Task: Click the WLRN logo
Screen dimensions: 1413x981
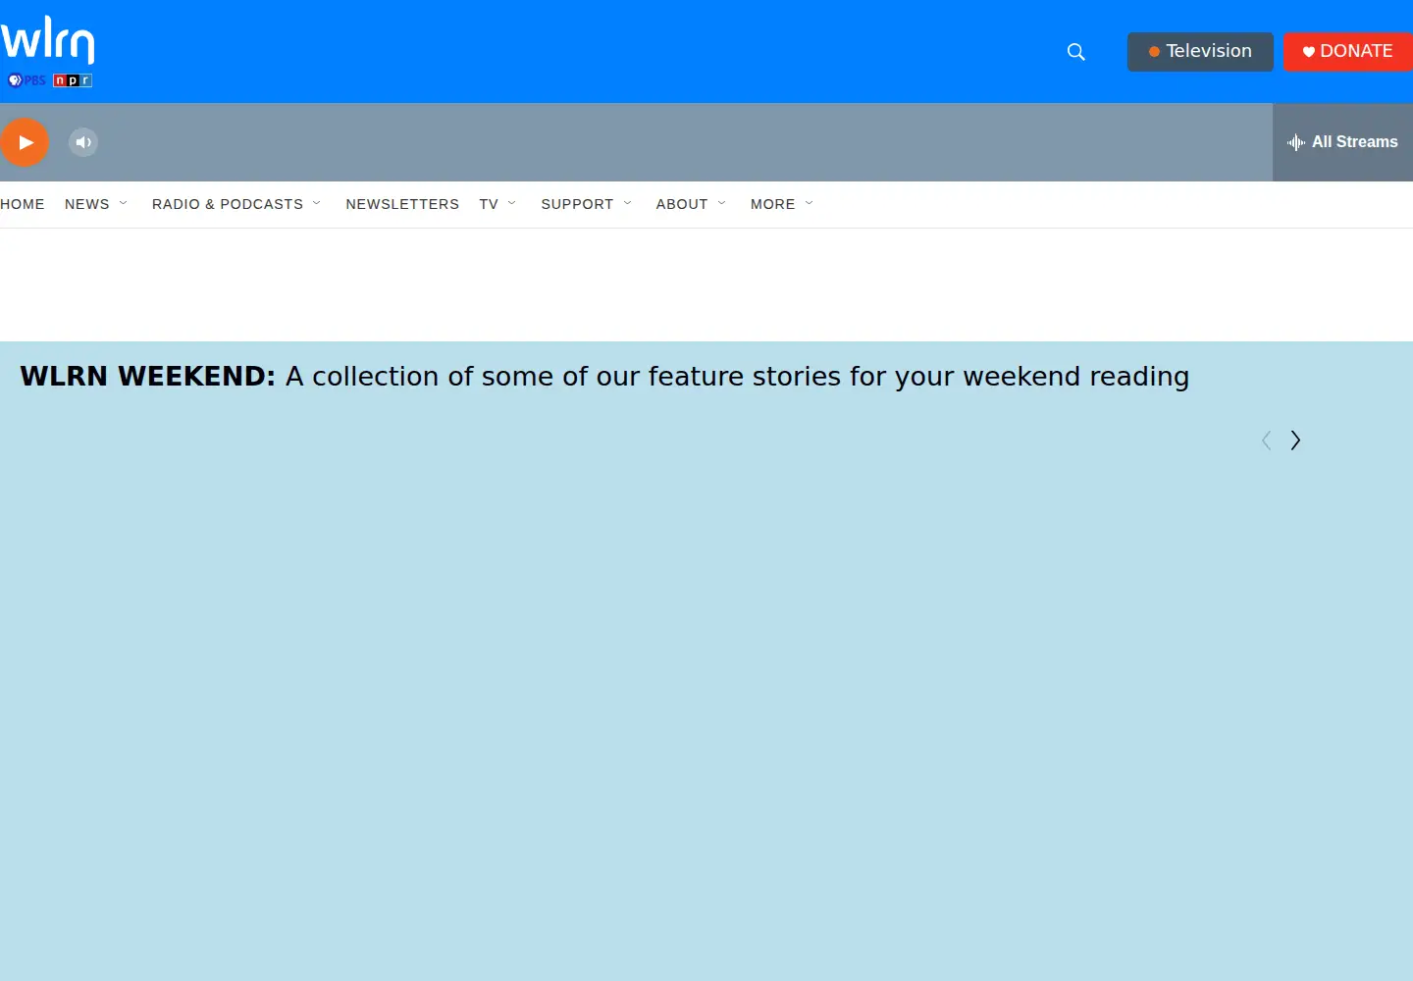Action: point(47,51)
